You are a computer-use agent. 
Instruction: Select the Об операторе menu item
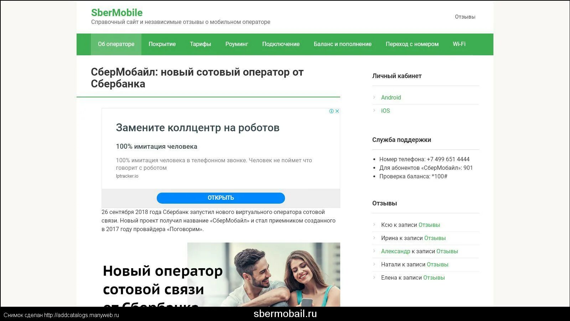(116, 44)
